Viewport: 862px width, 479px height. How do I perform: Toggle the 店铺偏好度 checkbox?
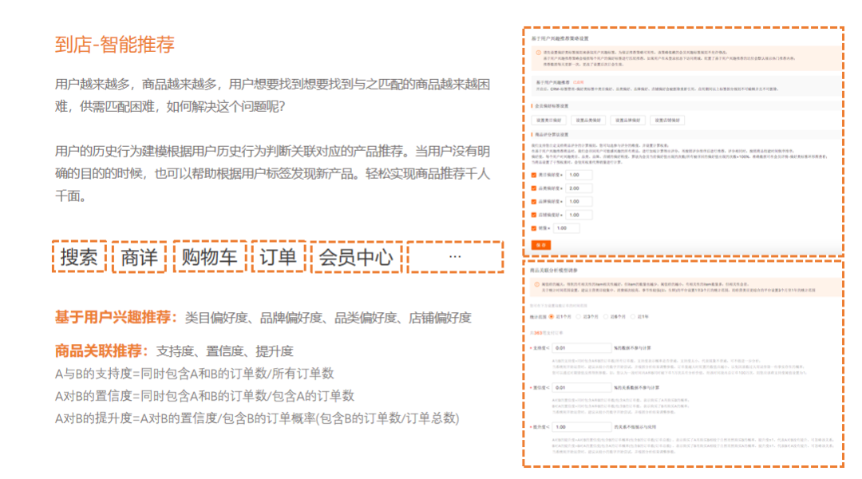tap(534, 215)
